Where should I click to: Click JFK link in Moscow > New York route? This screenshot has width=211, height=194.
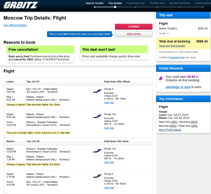tap(195, 126)
